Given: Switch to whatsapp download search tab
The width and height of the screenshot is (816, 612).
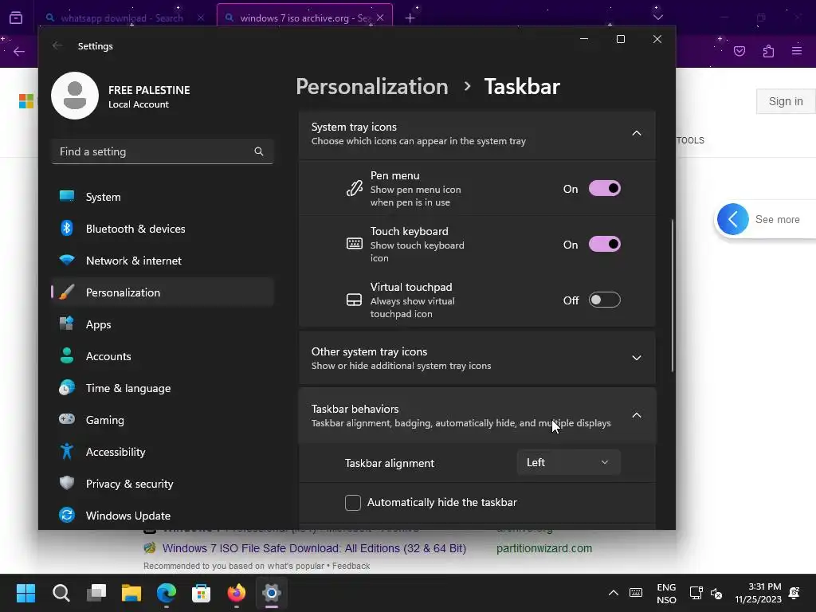Looking at the screenshot, I should pyautogui.click(x=122, y=18).
